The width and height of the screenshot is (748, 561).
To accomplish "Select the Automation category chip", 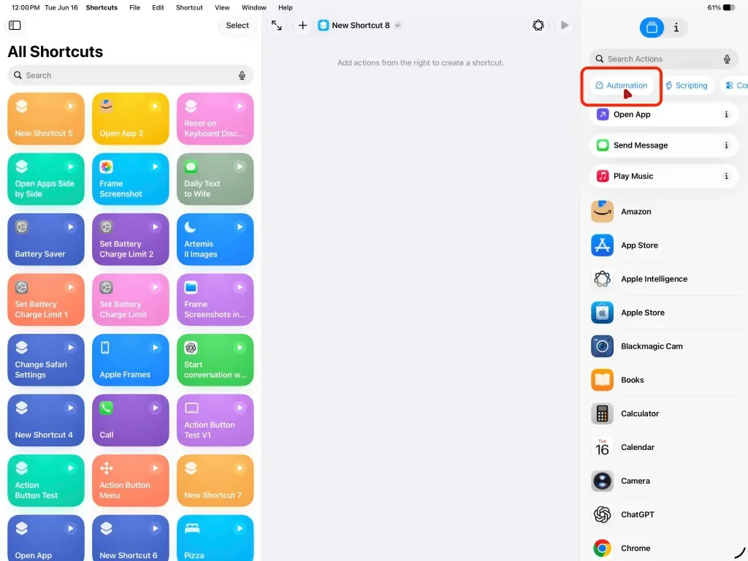I will (622, 85).
